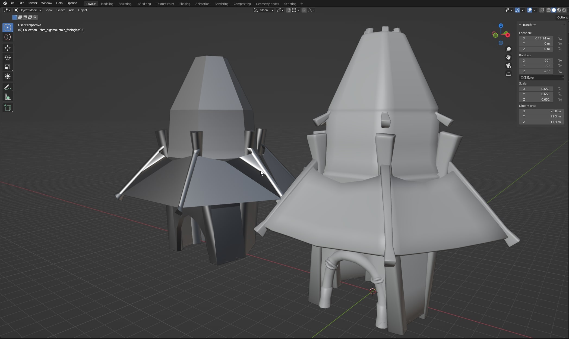
Task: Open the XYZ Euler rotation dropdown
Action: [541, 77]
